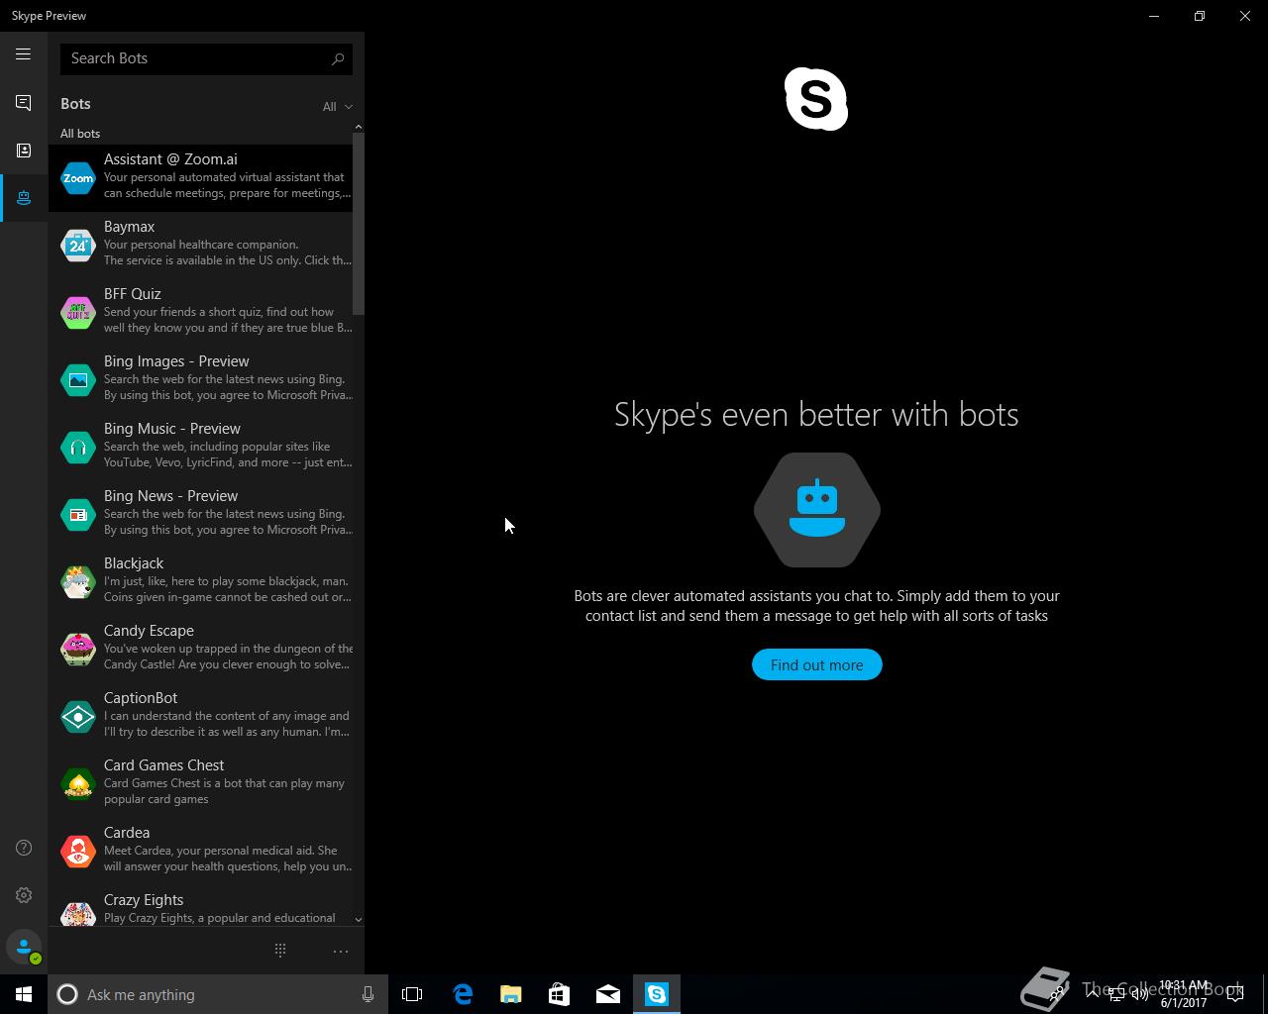The height and width of the screenshot is (1014, 1268).
Task: Click Blackjack bot avatar
Action: [x=78, y=582]
